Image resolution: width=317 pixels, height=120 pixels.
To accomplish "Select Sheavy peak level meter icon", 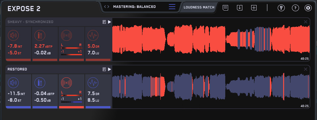I will pos(40,36).
